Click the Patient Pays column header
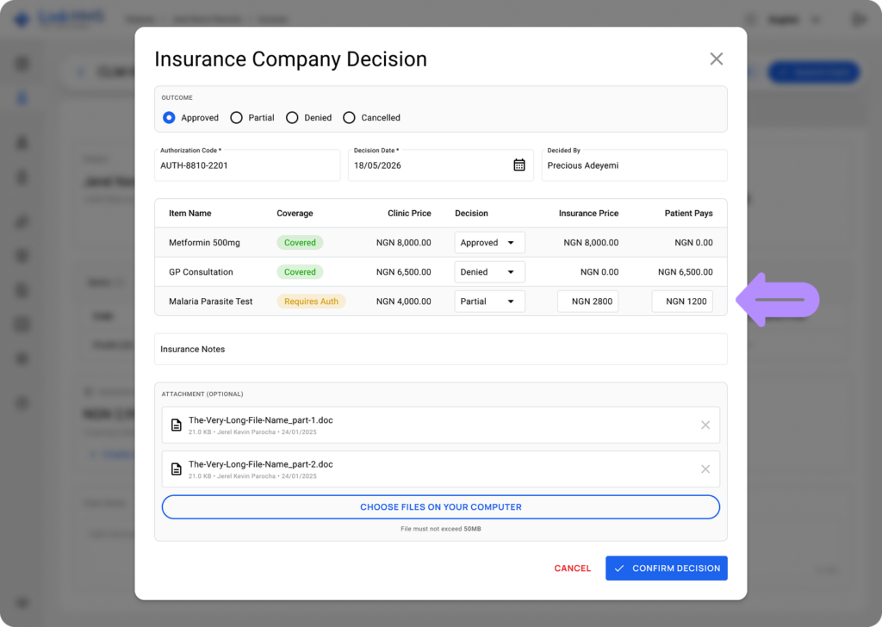The width and height of the screenshot is (882, 627). click(688, 213)
